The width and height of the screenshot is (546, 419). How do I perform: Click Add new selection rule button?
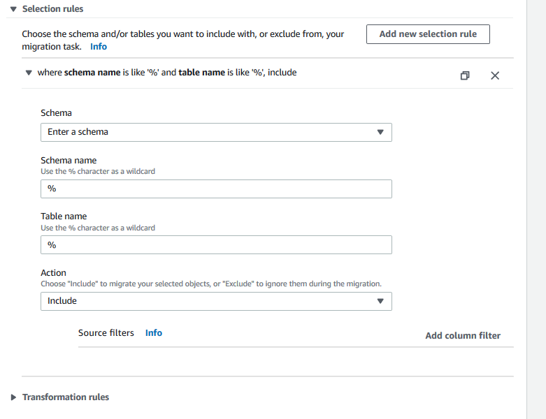click(428, 34)
